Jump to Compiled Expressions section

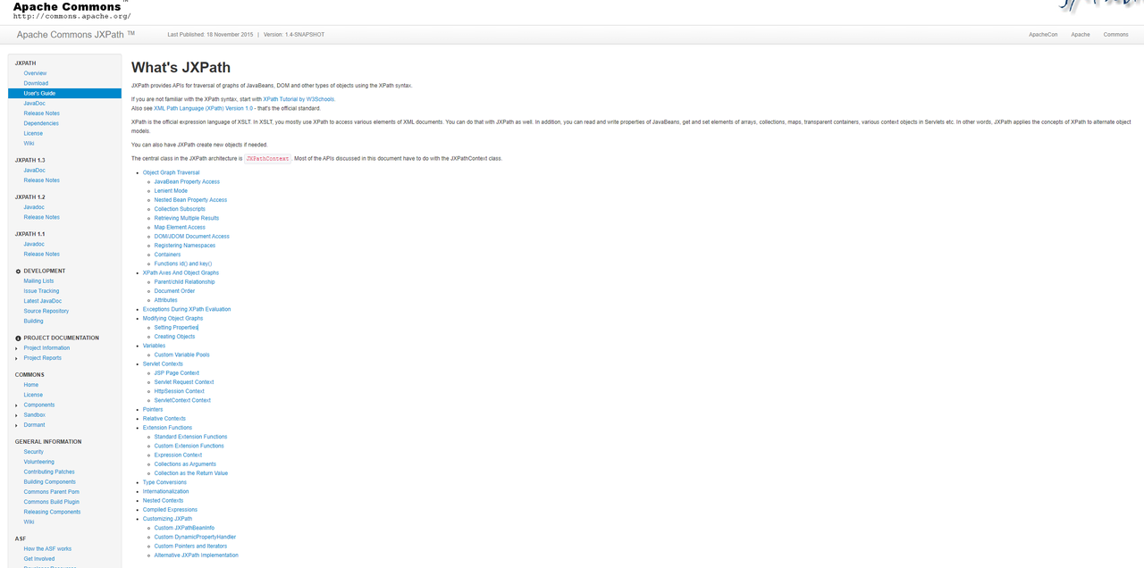pos(170,510)
